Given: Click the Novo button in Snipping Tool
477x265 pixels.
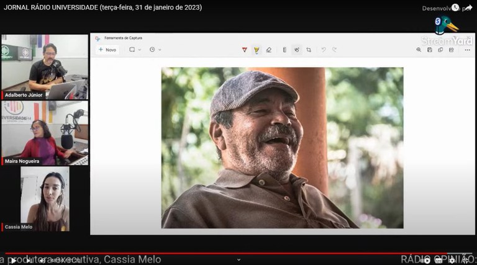Looking at the screenshot, I should [107, 50].
